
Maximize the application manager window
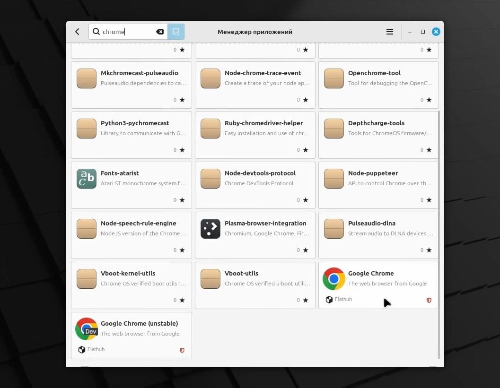[x=423, y=32]
